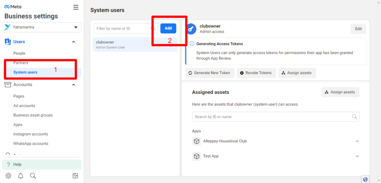This screenshot has height=183, width=381.
Task: Expand the Alleppey Houseboat Club row chevron
Action: [x=357, y=141]
